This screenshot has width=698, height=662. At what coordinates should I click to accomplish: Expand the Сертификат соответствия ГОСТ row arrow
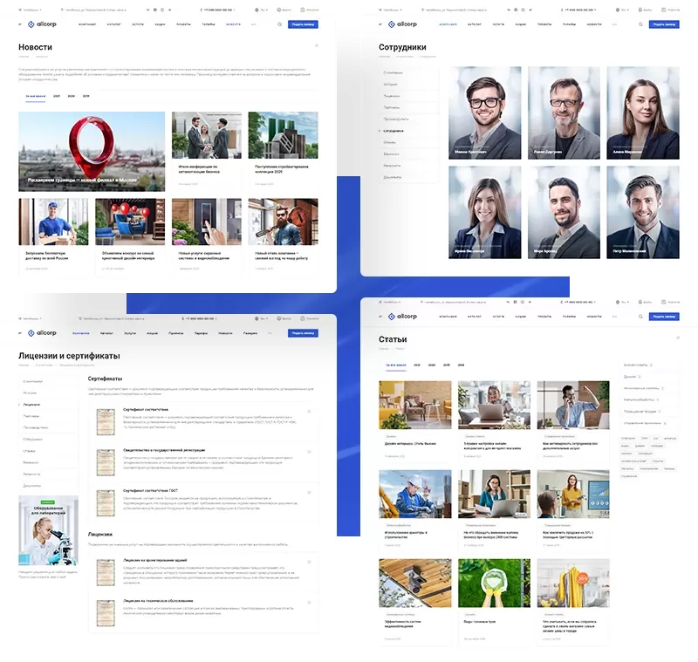pyautogui.click(x=309, y=492)
